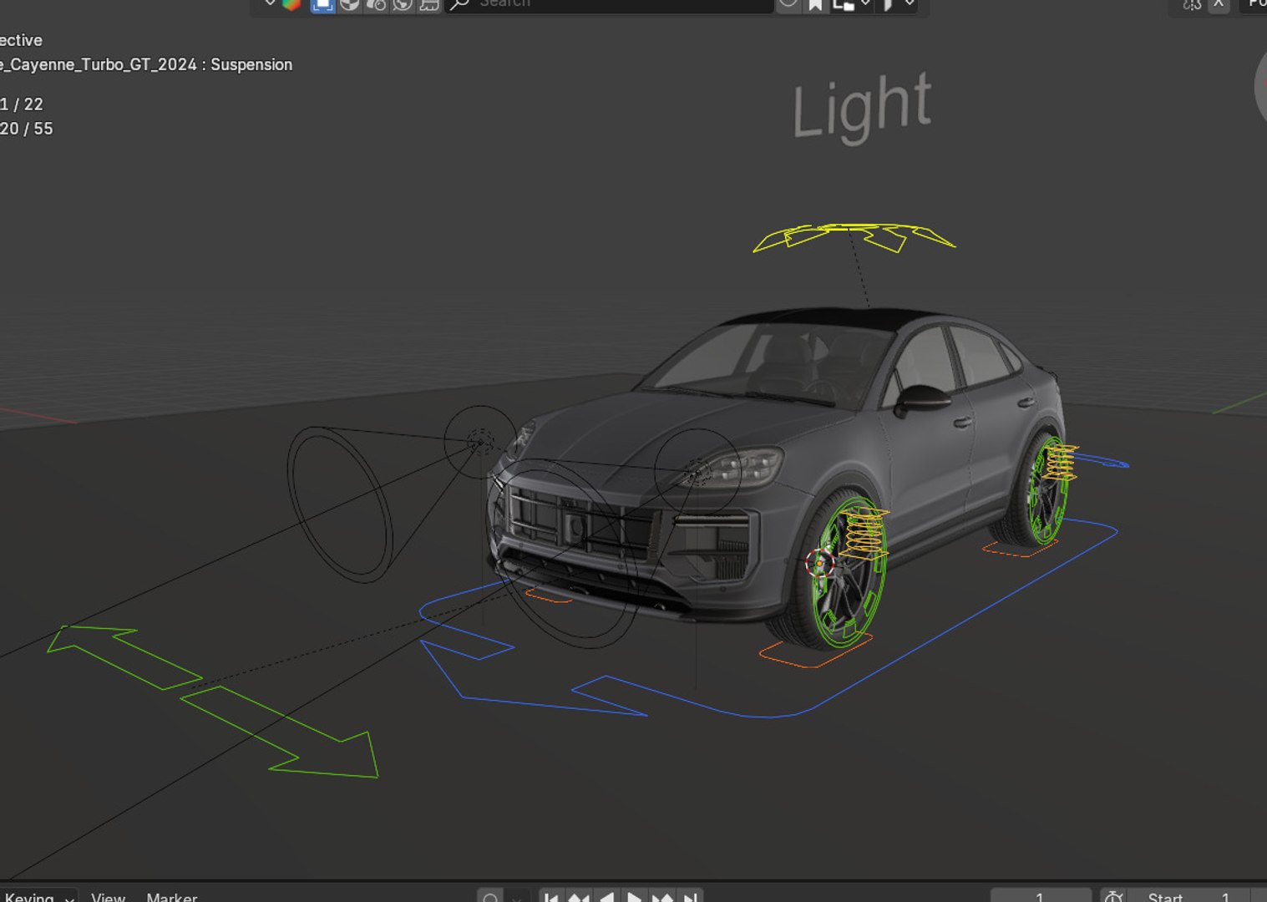
Task: Select the yellow rear suspension spring control
Action: point(1061,462)
